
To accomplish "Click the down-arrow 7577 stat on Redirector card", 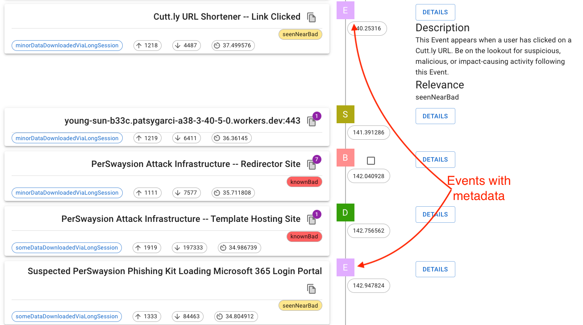I will point(186,192).
